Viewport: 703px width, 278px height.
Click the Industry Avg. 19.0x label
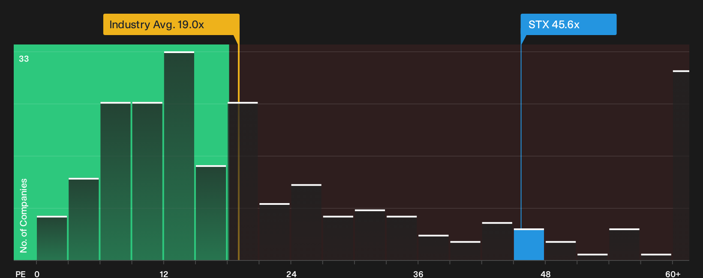[171, 24]
